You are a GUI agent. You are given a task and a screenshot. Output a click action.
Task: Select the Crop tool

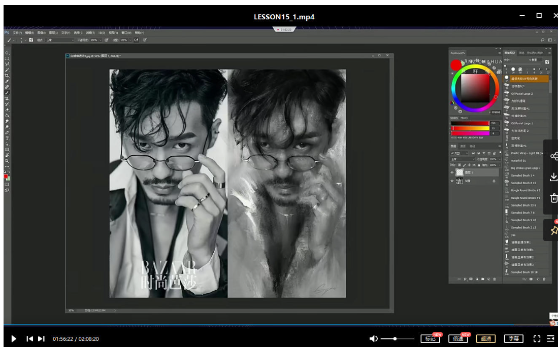click(7, 76)
